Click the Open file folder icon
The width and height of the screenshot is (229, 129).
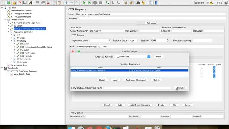point(14,3)
